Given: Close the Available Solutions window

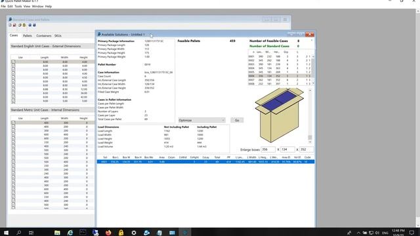Looking at the screenshot, I should pyautogui.click(x=310, y=34).
